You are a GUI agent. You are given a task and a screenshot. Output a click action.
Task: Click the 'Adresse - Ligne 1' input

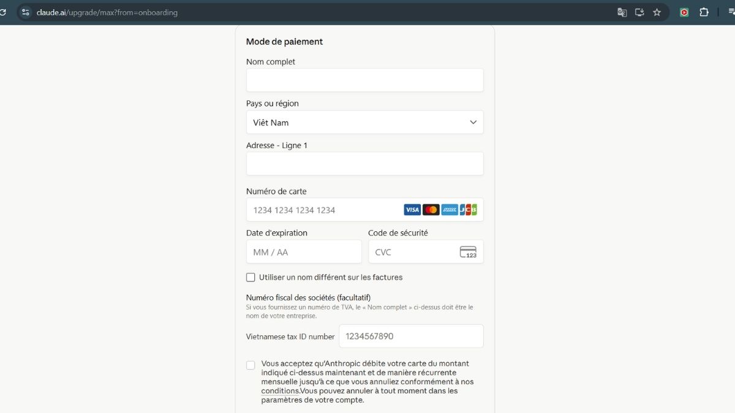coord(364,164)
